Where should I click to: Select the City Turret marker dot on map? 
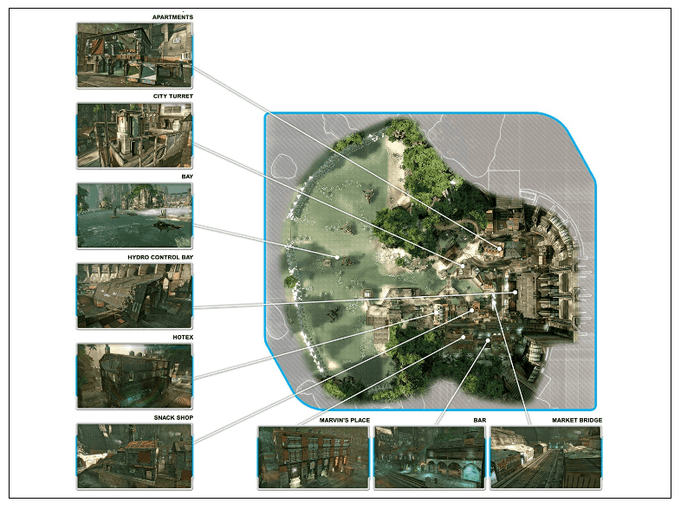(463, 266)
